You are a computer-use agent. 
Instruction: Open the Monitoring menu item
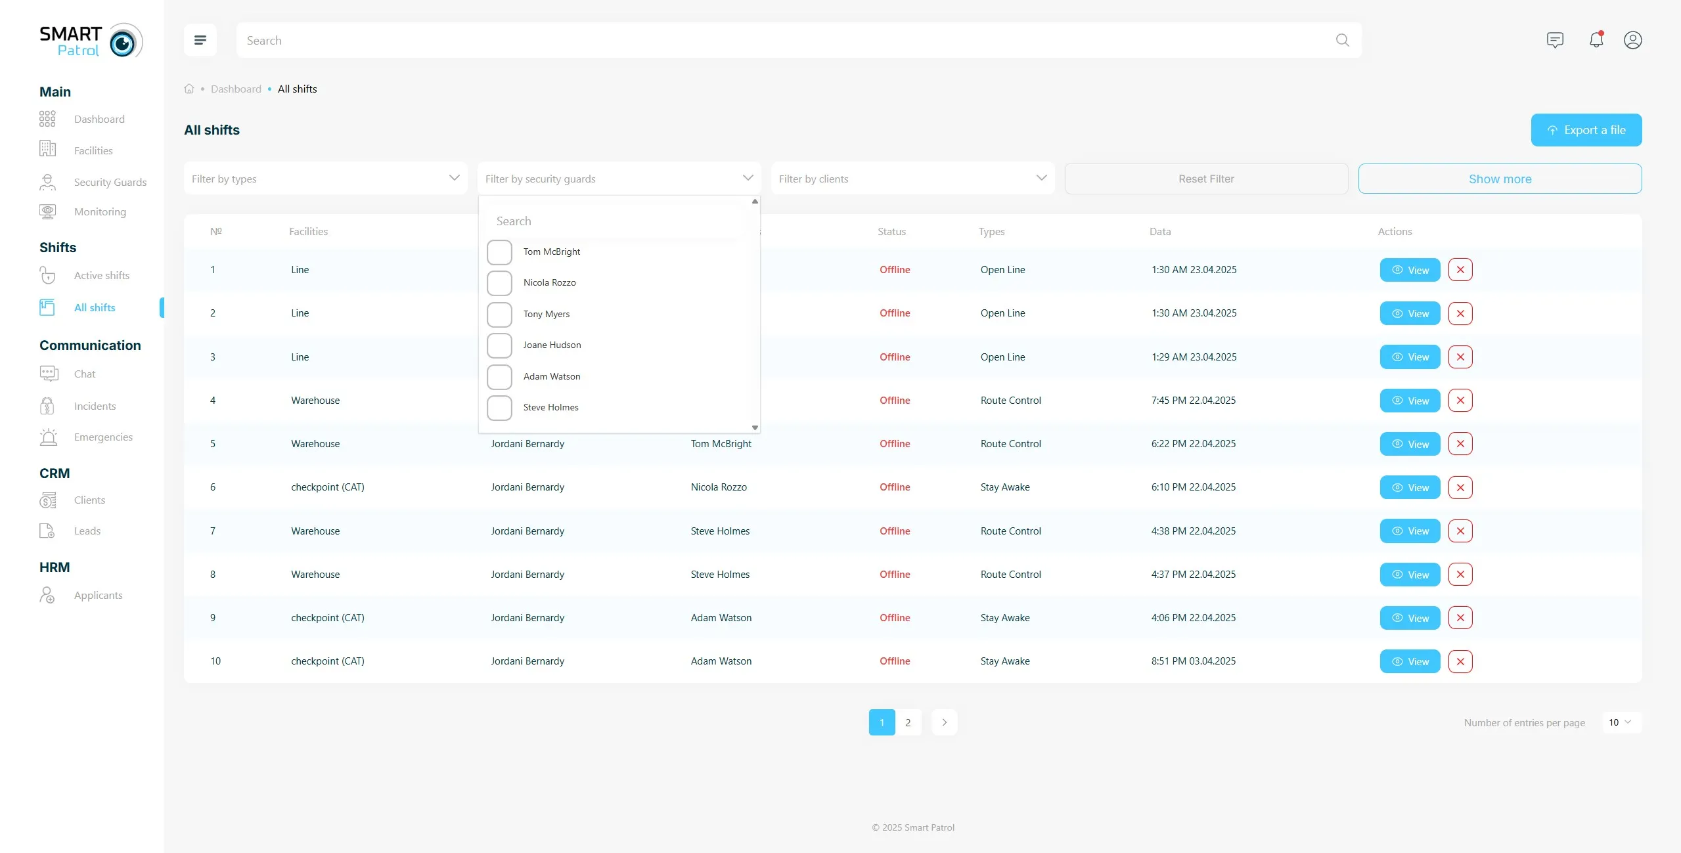(100, 211)
